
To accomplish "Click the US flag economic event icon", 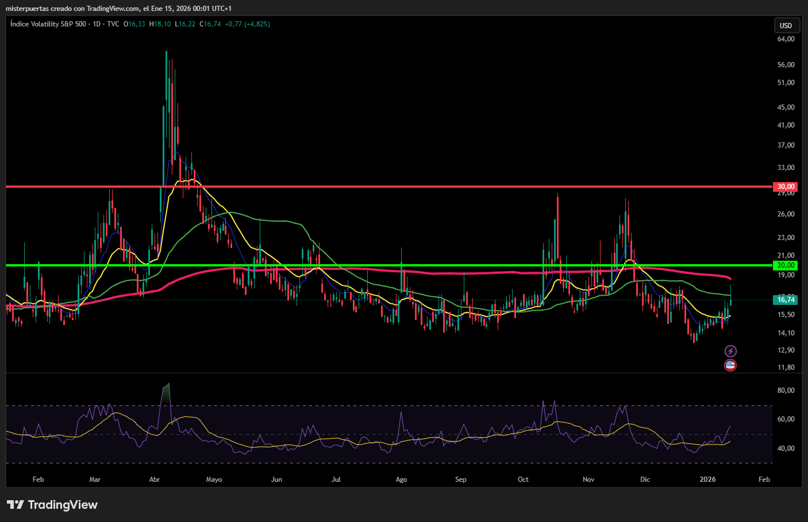I will 730,365.
